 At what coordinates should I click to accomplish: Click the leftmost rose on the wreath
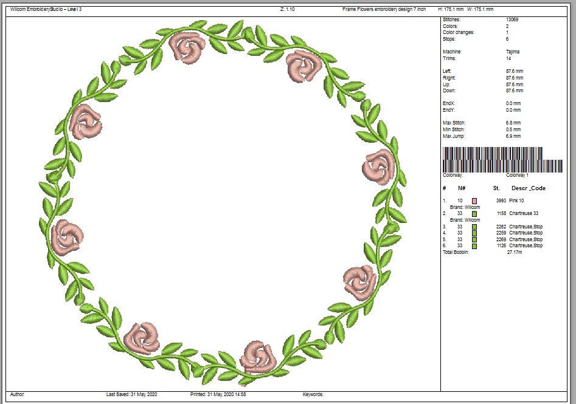coord(66,236)
